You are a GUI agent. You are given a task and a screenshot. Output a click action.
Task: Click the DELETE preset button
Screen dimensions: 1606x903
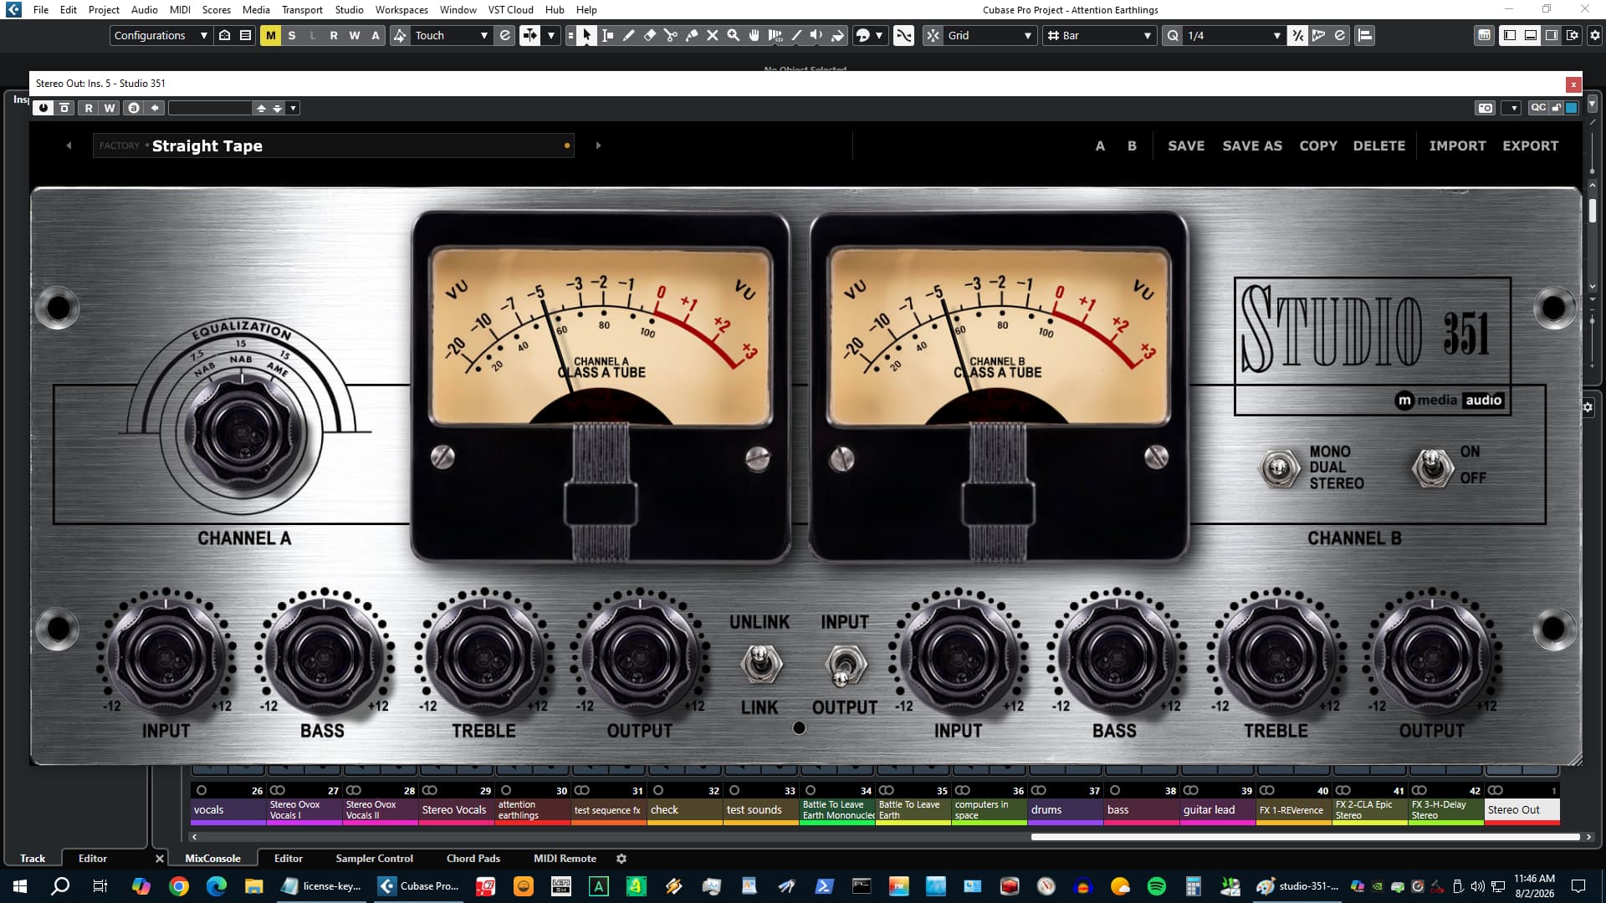click(1379, 145)
